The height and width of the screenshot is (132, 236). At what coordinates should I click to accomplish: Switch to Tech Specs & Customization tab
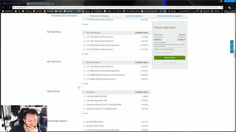[x=65, y=16]
